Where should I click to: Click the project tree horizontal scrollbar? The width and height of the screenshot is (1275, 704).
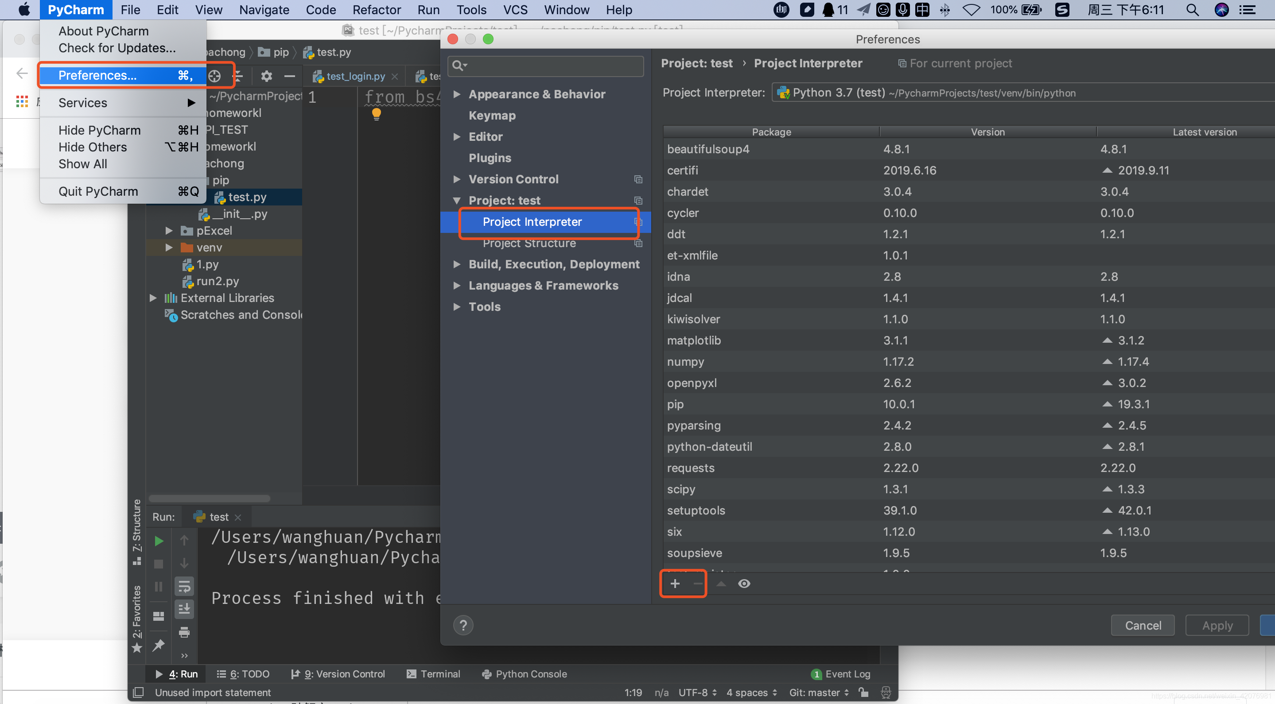[x=210, y=498]
